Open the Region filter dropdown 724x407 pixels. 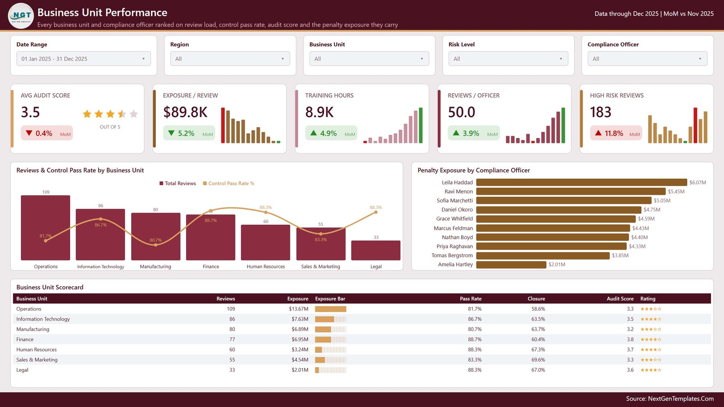tap(230, 59)
